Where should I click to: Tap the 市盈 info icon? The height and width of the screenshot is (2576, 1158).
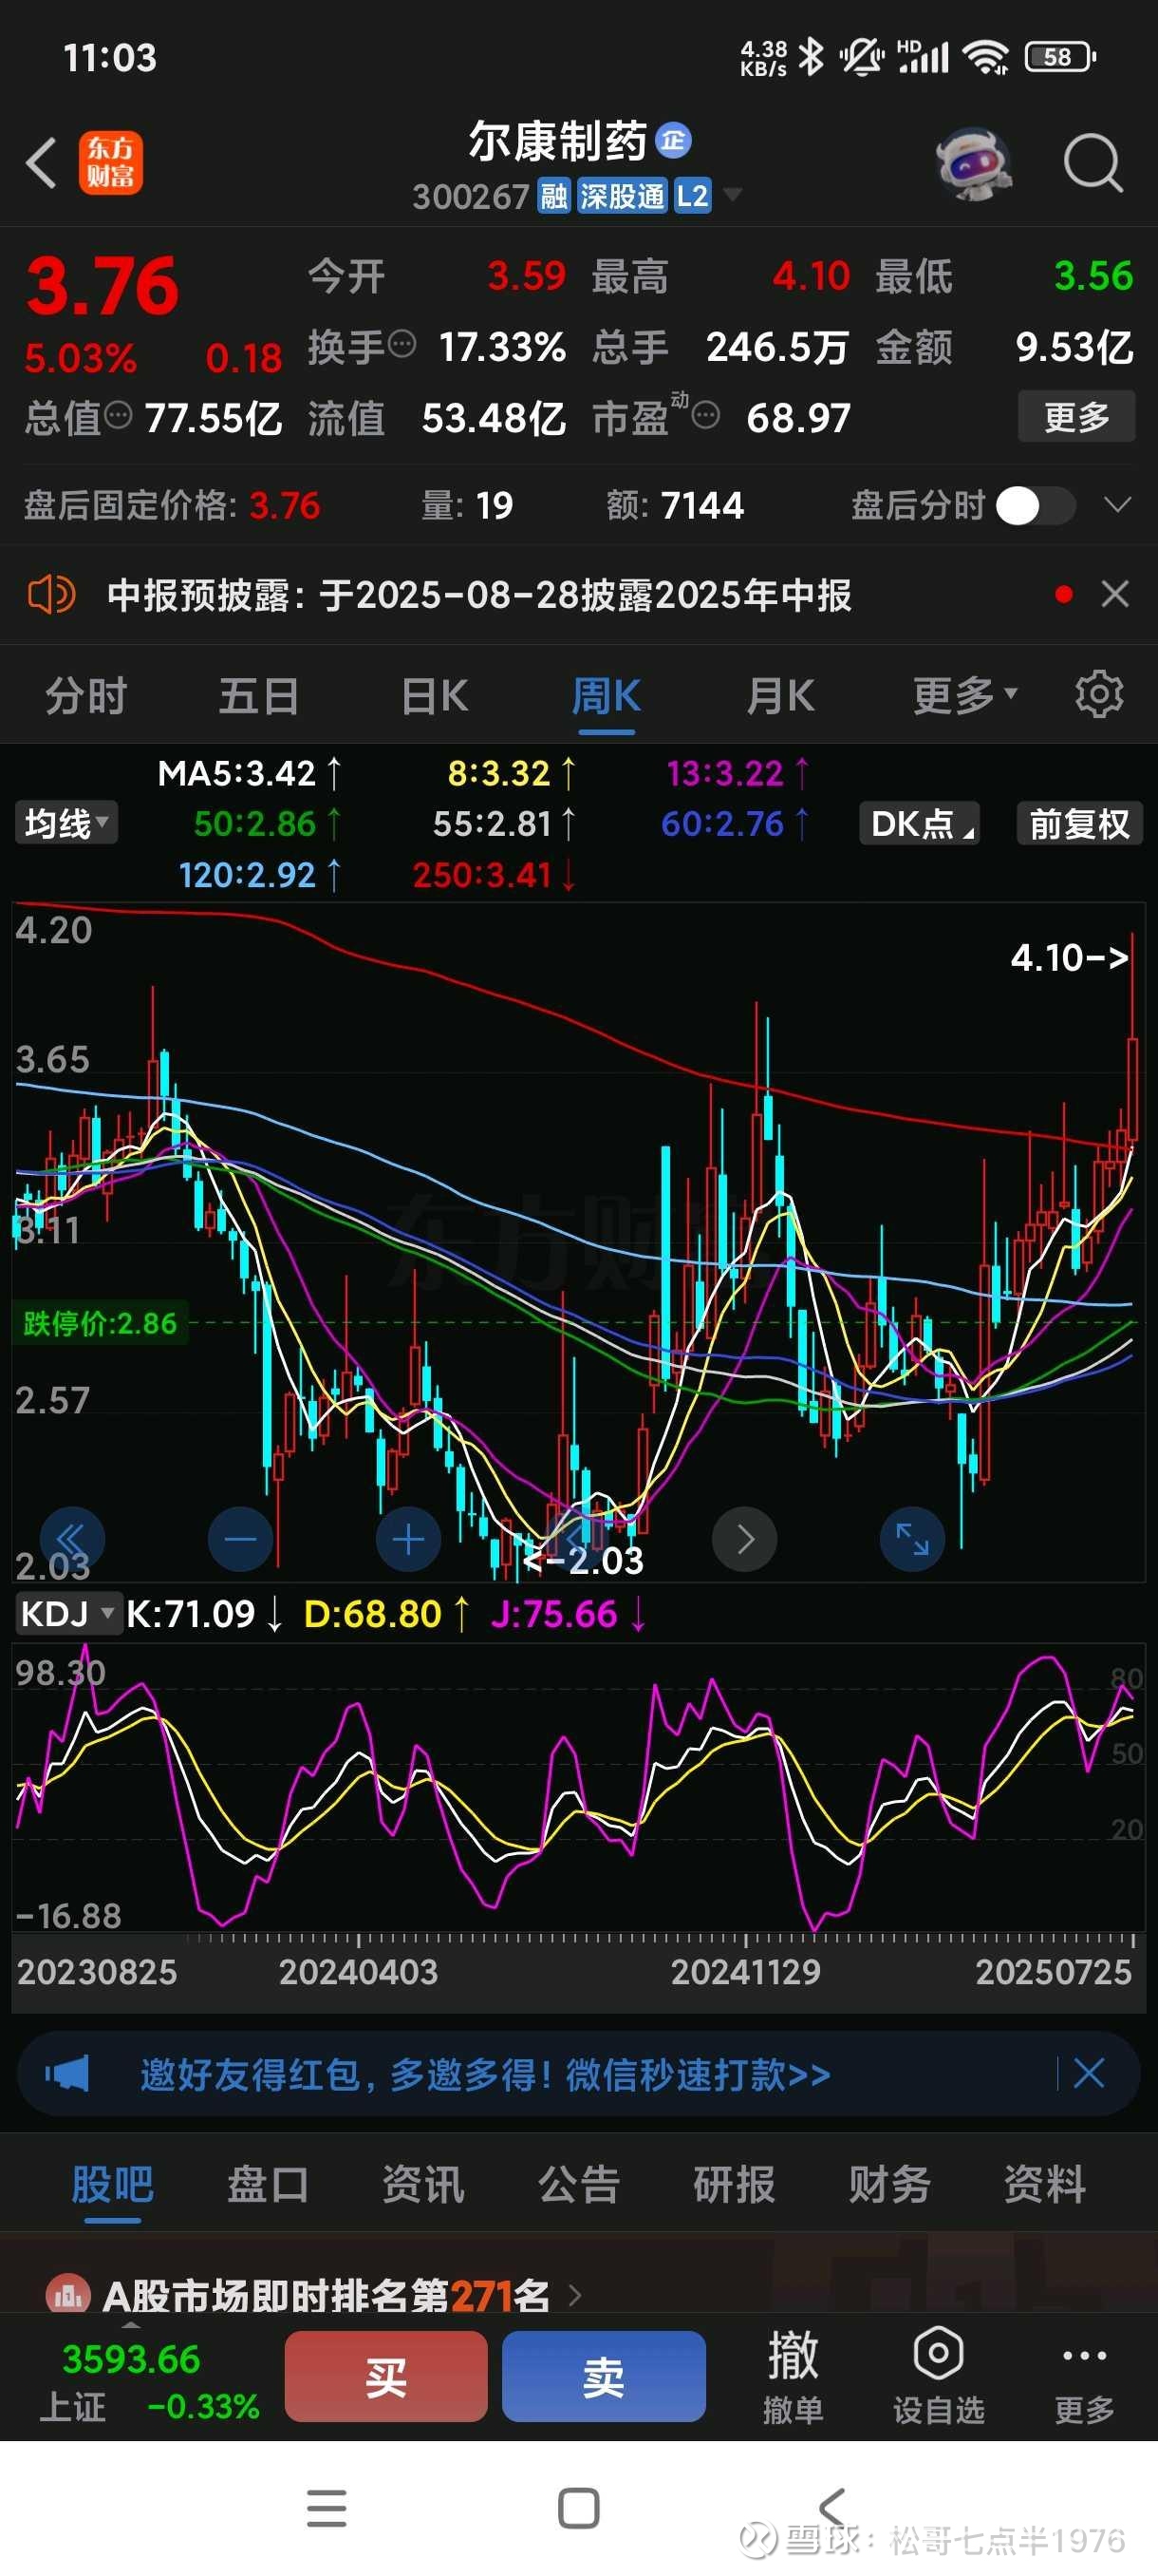pos(705,414)
